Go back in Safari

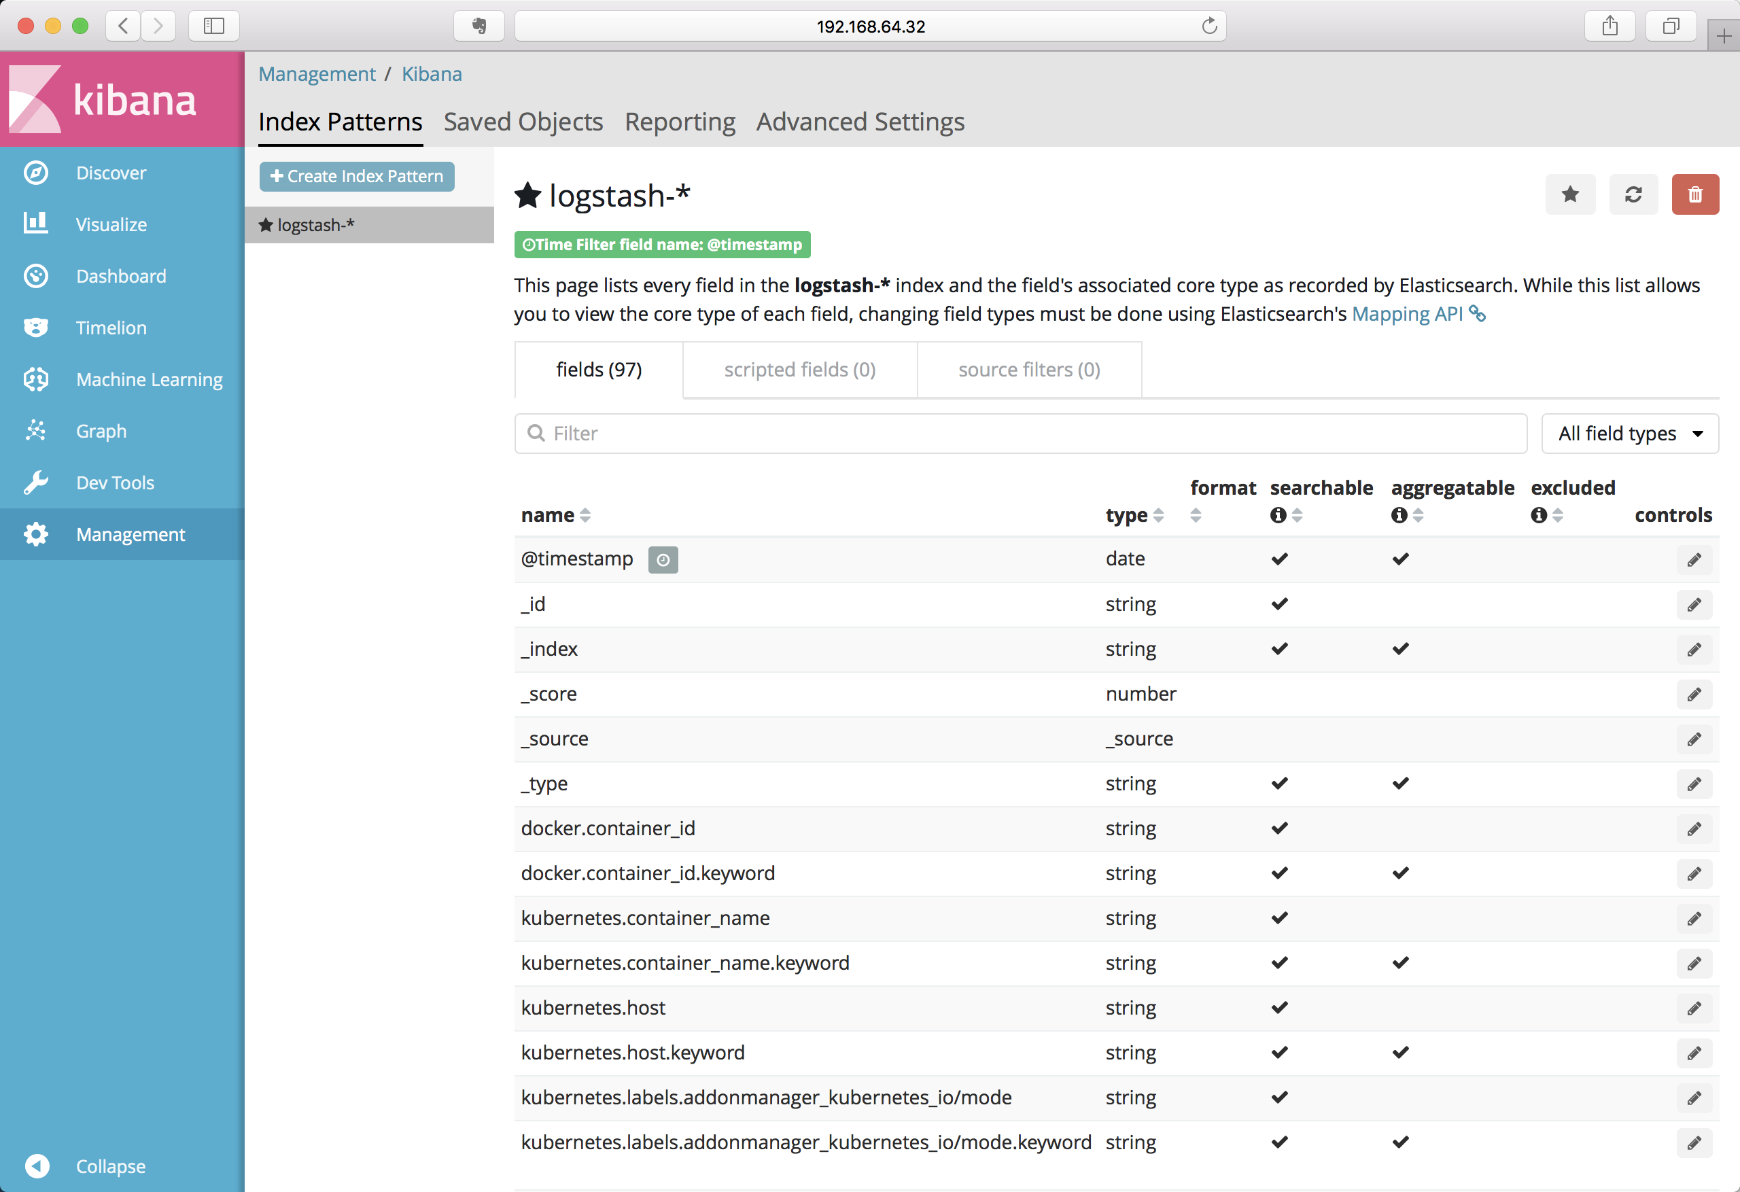tap(124, 27)
